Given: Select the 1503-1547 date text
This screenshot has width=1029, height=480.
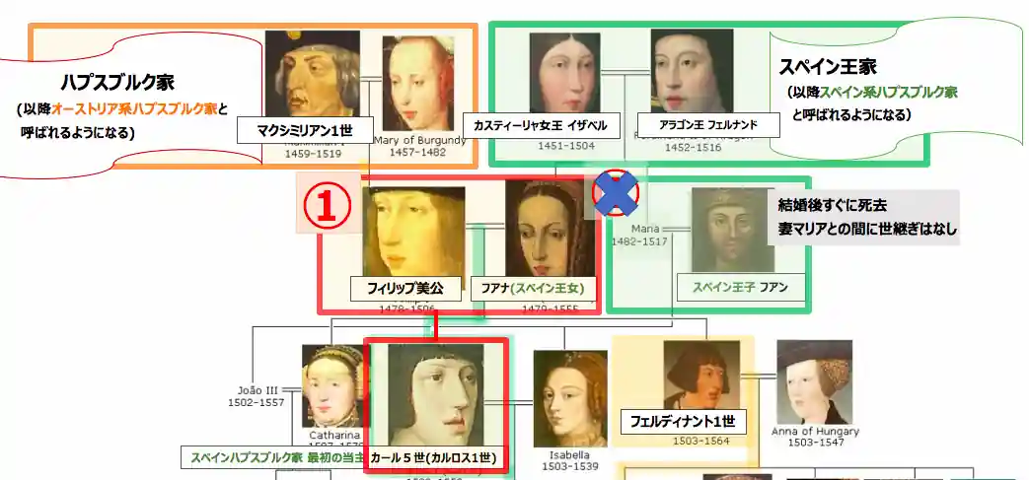Looking at the screenshot, I should tap(815, 443).
